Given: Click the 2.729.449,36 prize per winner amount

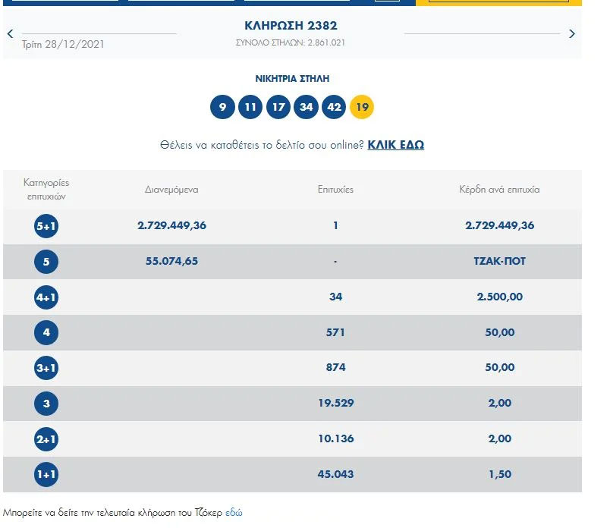Looking at the screenshot, I should point(499,226).
